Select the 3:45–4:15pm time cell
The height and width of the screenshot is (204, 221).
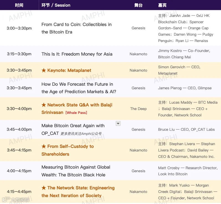pyautogui.click(x=19, y=150)
